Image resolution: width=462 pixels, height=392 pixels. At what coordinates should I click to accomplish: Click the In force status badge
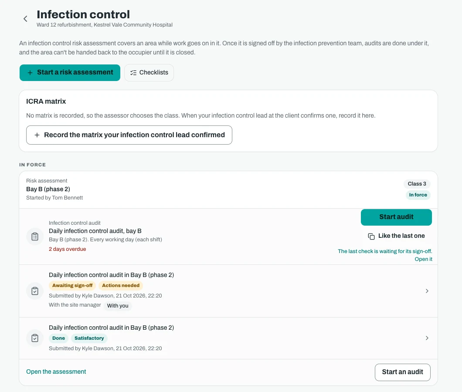coord(418,195)
